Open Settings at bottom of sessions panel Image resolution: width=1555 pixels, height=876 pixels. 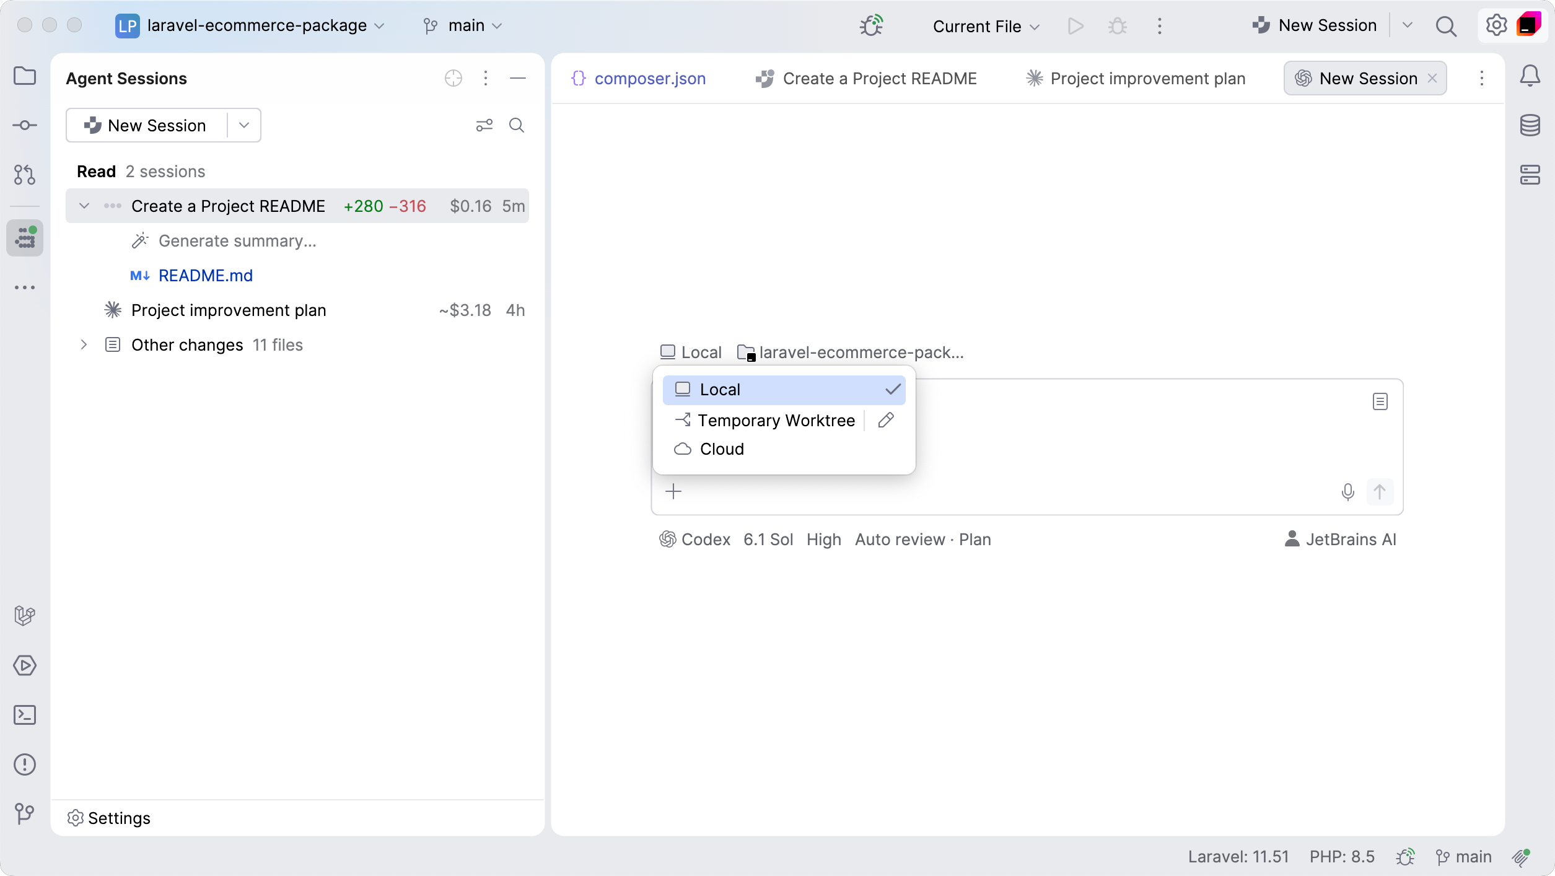click(x=108, y=818)
